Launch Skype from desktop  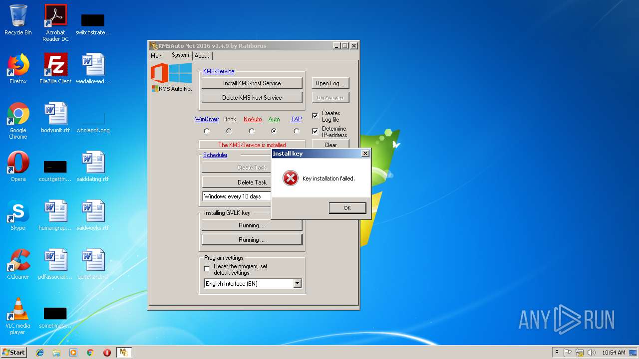(x=18, y=215)
